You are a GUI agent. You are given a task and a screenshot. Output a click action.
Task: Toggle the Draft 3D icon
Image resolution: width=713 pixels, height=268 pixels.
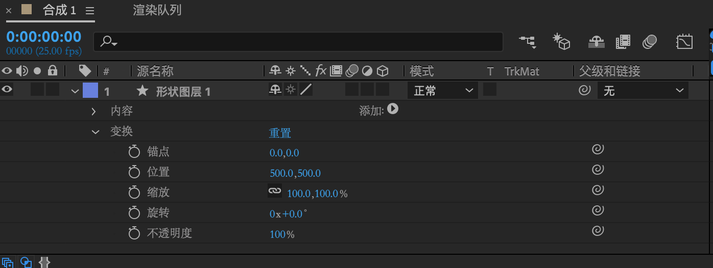coord(561,42)
